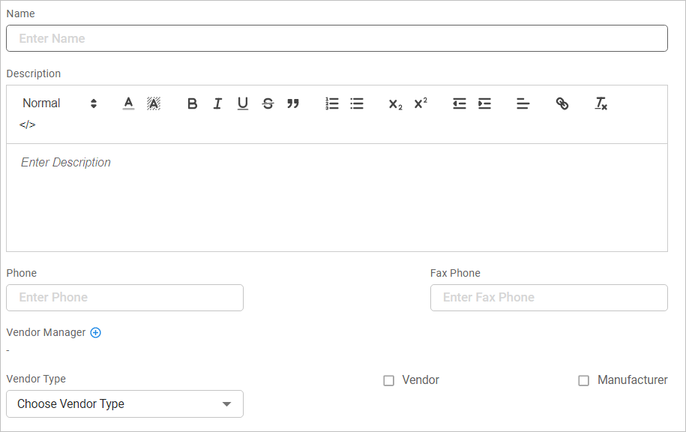
Task: Insert a numbered ordered list
Action: click(332, 103)
